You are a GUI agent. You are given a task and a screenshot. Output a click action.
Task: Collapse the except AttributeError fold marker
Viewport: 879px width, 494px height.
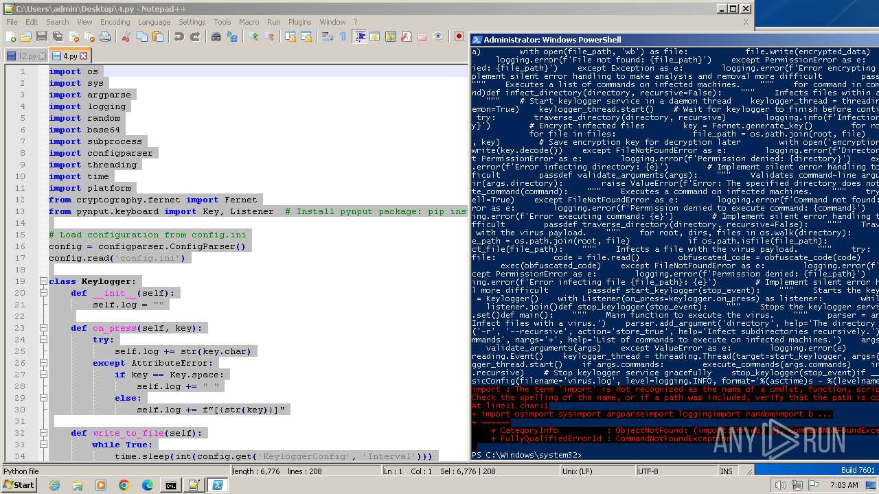[x=43, y=363]
